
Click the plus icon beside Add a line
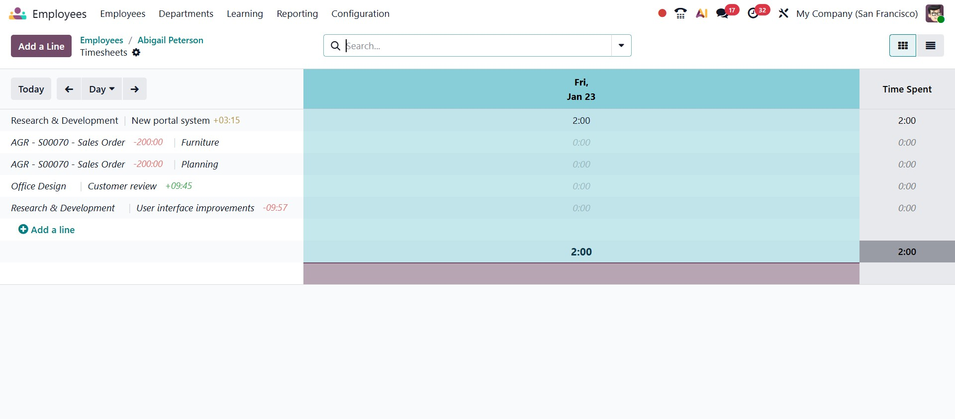coord(23,229)
